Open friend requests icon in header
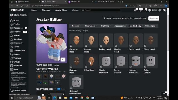Screen dimensions: 178x100 point(140,10)
